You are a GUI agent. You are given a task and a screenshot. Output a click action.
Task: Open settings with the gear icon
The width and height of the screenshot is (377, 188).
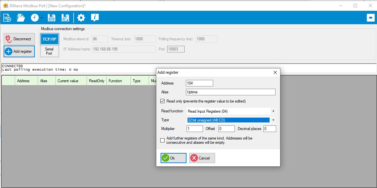(81, 18)
